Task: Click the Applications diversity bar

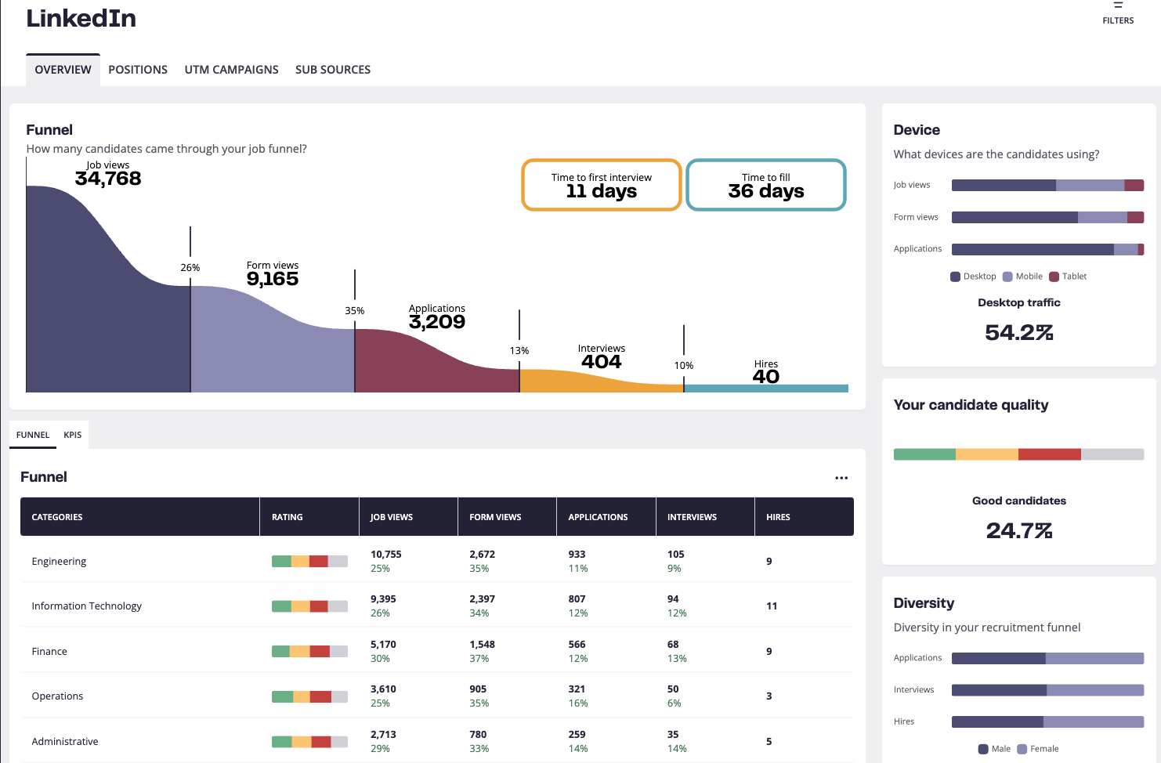Action: coord(1047,658)
